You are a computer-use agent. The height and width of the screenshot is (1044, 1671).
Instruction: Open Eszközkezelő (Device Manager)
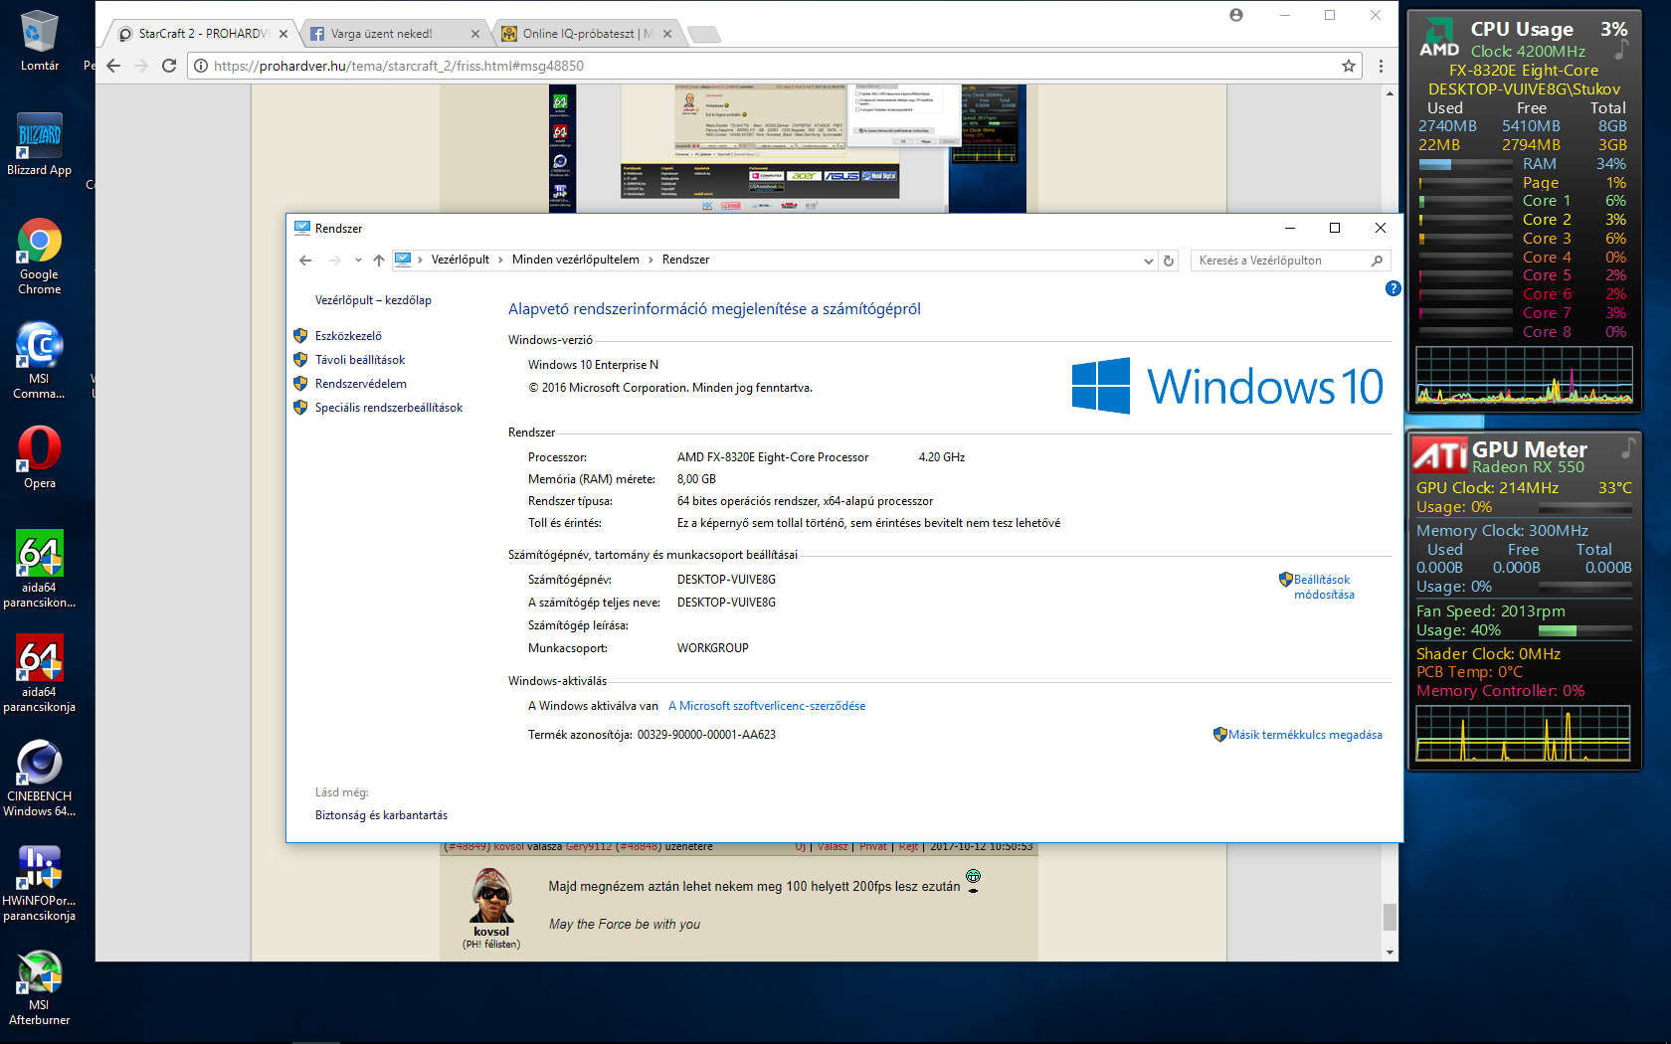click(x=348, y=336)
